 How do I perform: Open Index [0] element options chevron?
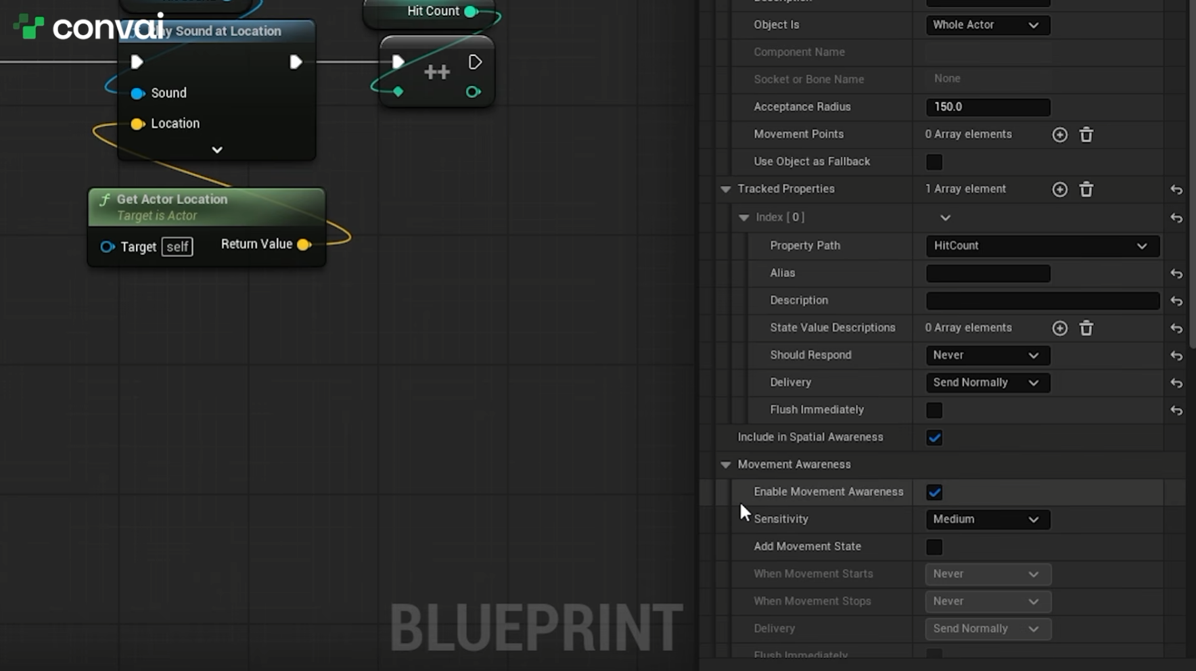945,218
